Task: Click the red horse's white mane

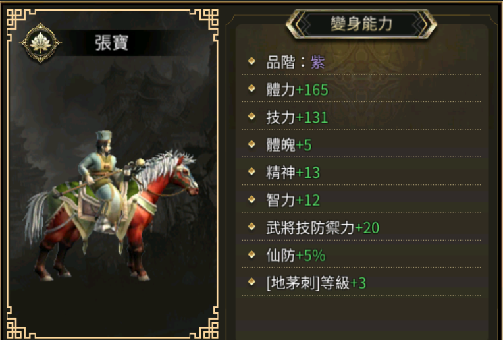Action: [165, 167]
